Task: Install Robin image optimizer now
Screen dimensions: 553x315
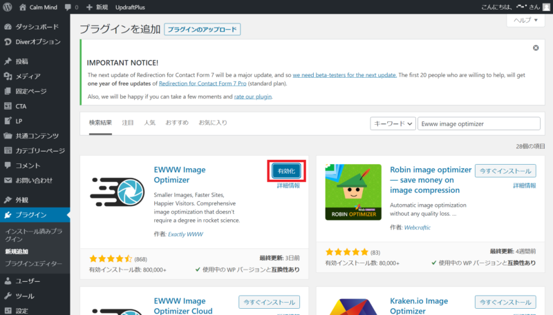Action: [x=505, y=171]
